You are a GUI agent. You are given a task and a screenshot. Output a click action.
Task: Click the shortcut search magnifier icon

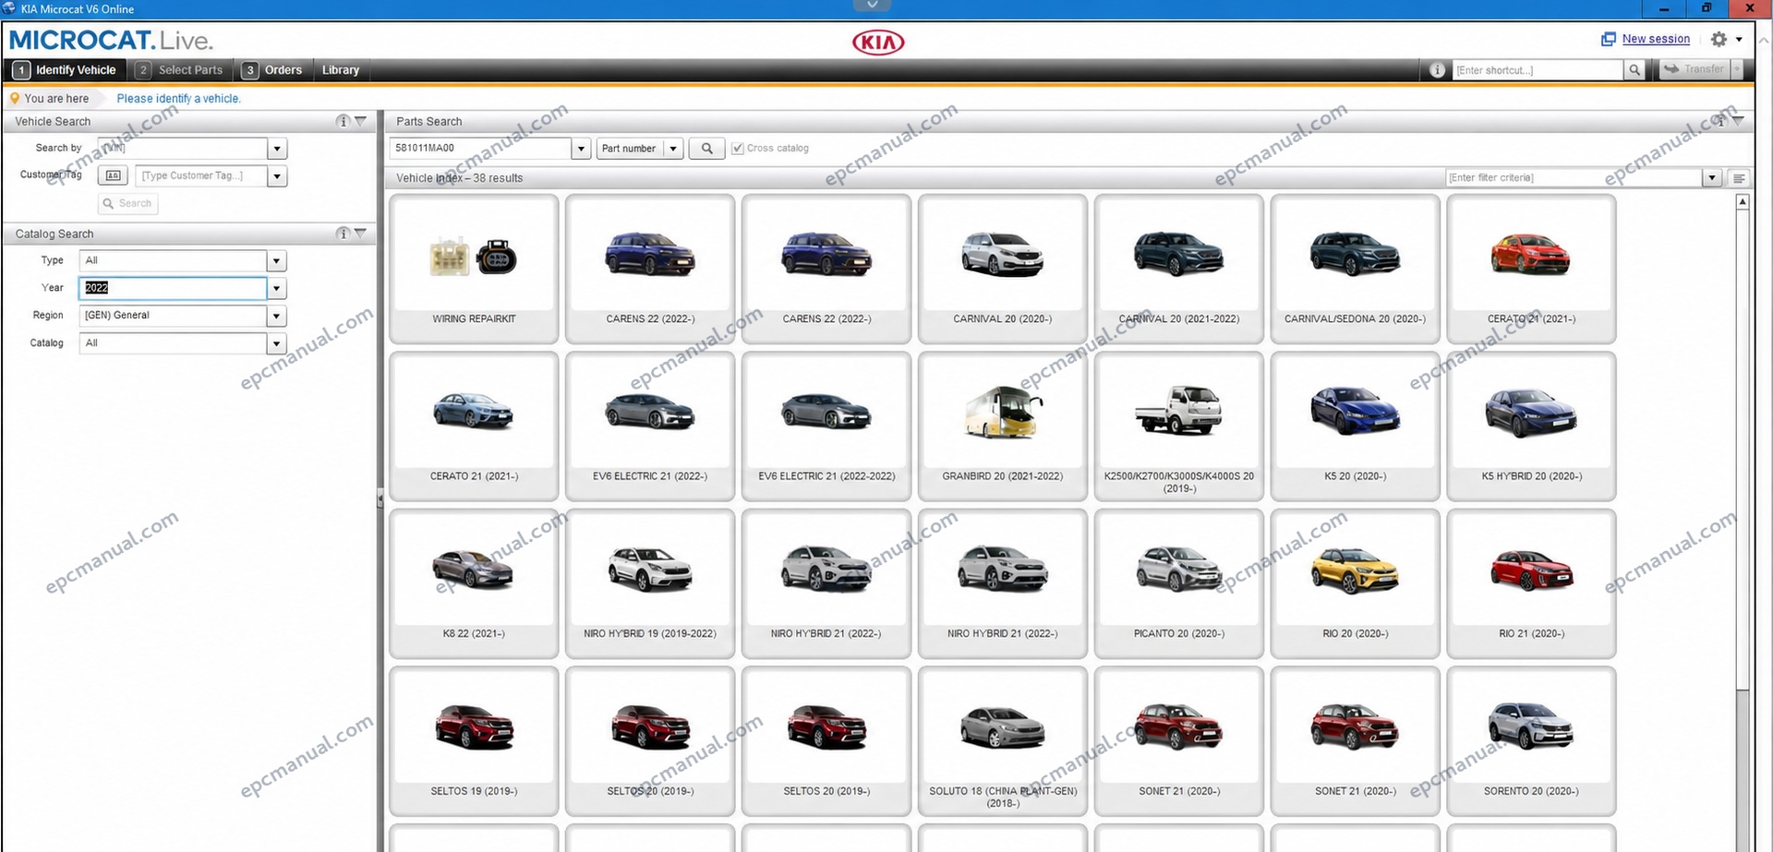pos(1634,70)
